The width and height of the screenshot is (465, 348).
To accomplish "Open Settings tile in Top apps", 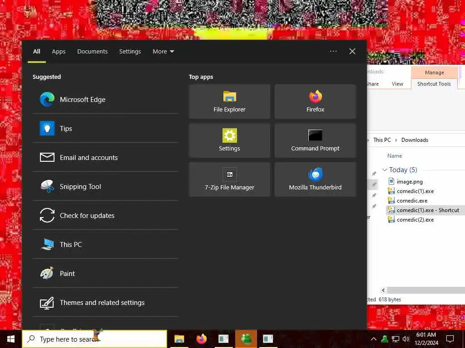I will click(x=229, y=140).
